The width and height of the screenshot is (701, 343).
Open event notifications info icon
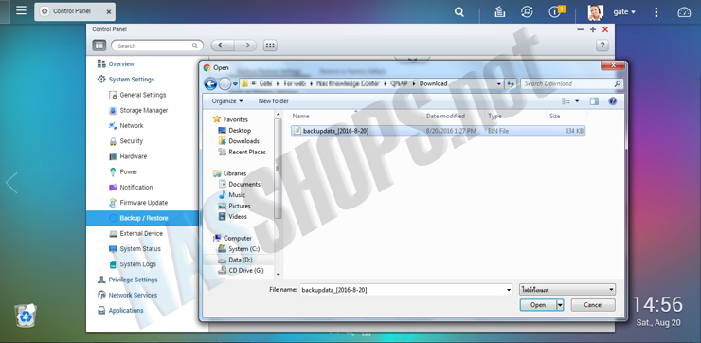point(555,12)
